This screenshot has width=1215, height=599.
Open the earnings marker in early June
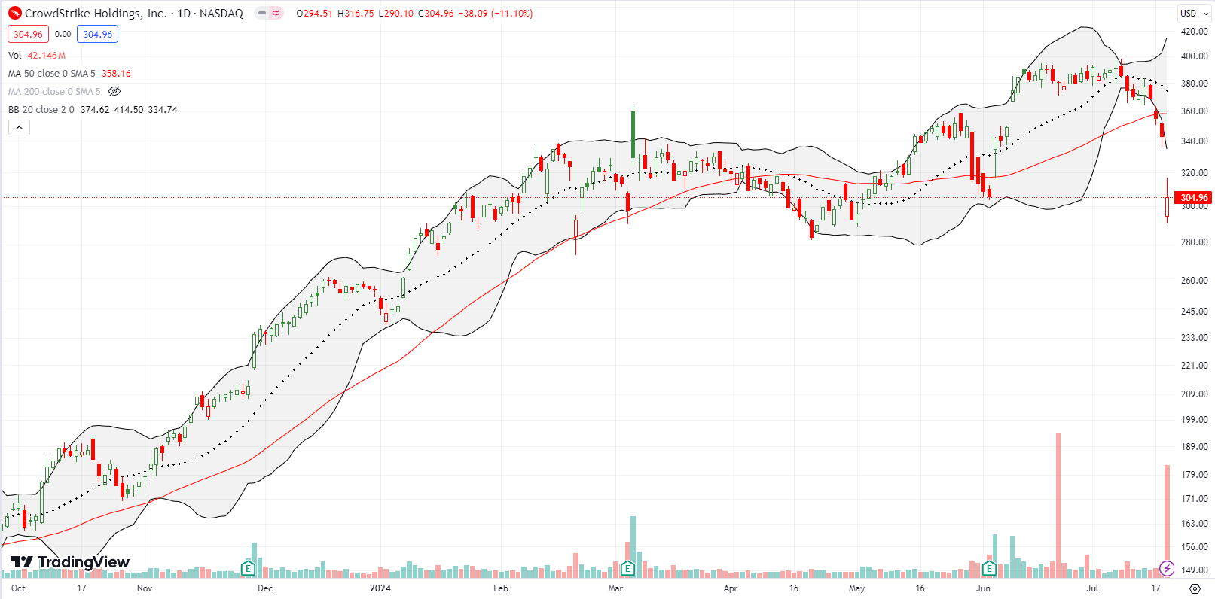(x=989, y=568)
